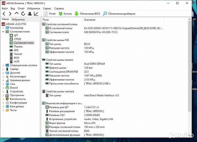
Task: Open Обновления драйверов driver updates
Action: pyautogui.click(x=119, y=14)
